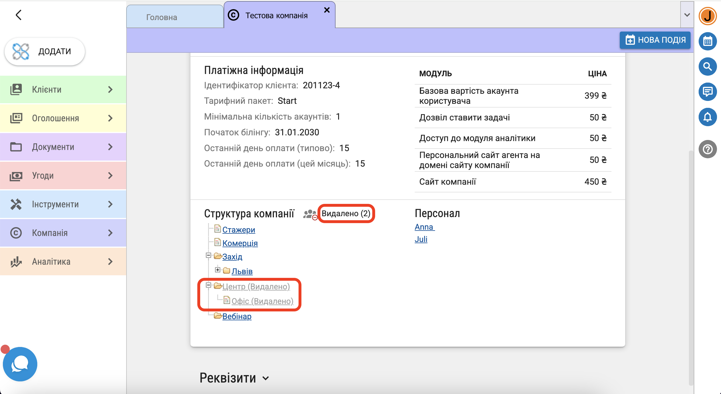This screenshot has height=394, width=721.
Task: Open notifications bell icon
Action: click(x=707, y=117)
